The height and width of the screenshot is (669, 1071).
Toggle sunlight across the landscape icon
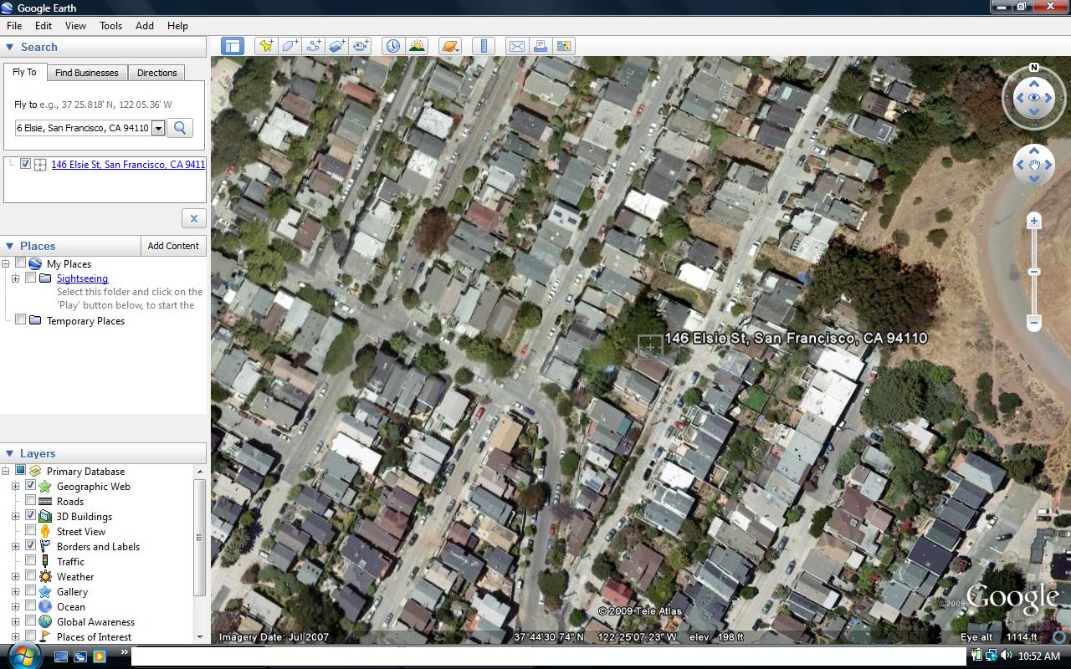pos(416,46)
